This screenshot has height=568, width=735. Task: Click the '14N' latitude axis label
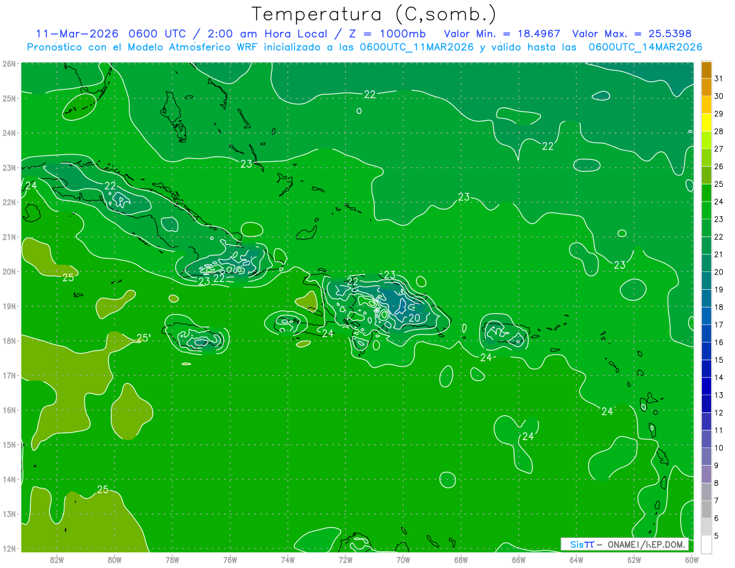coord(9,480)
